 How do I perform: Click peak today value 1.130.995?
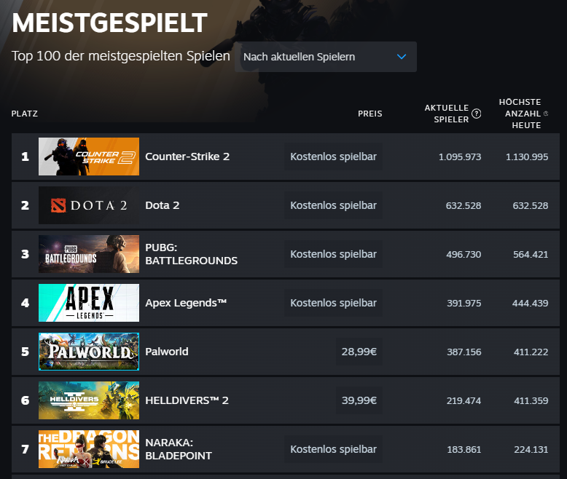pos(527,157)
